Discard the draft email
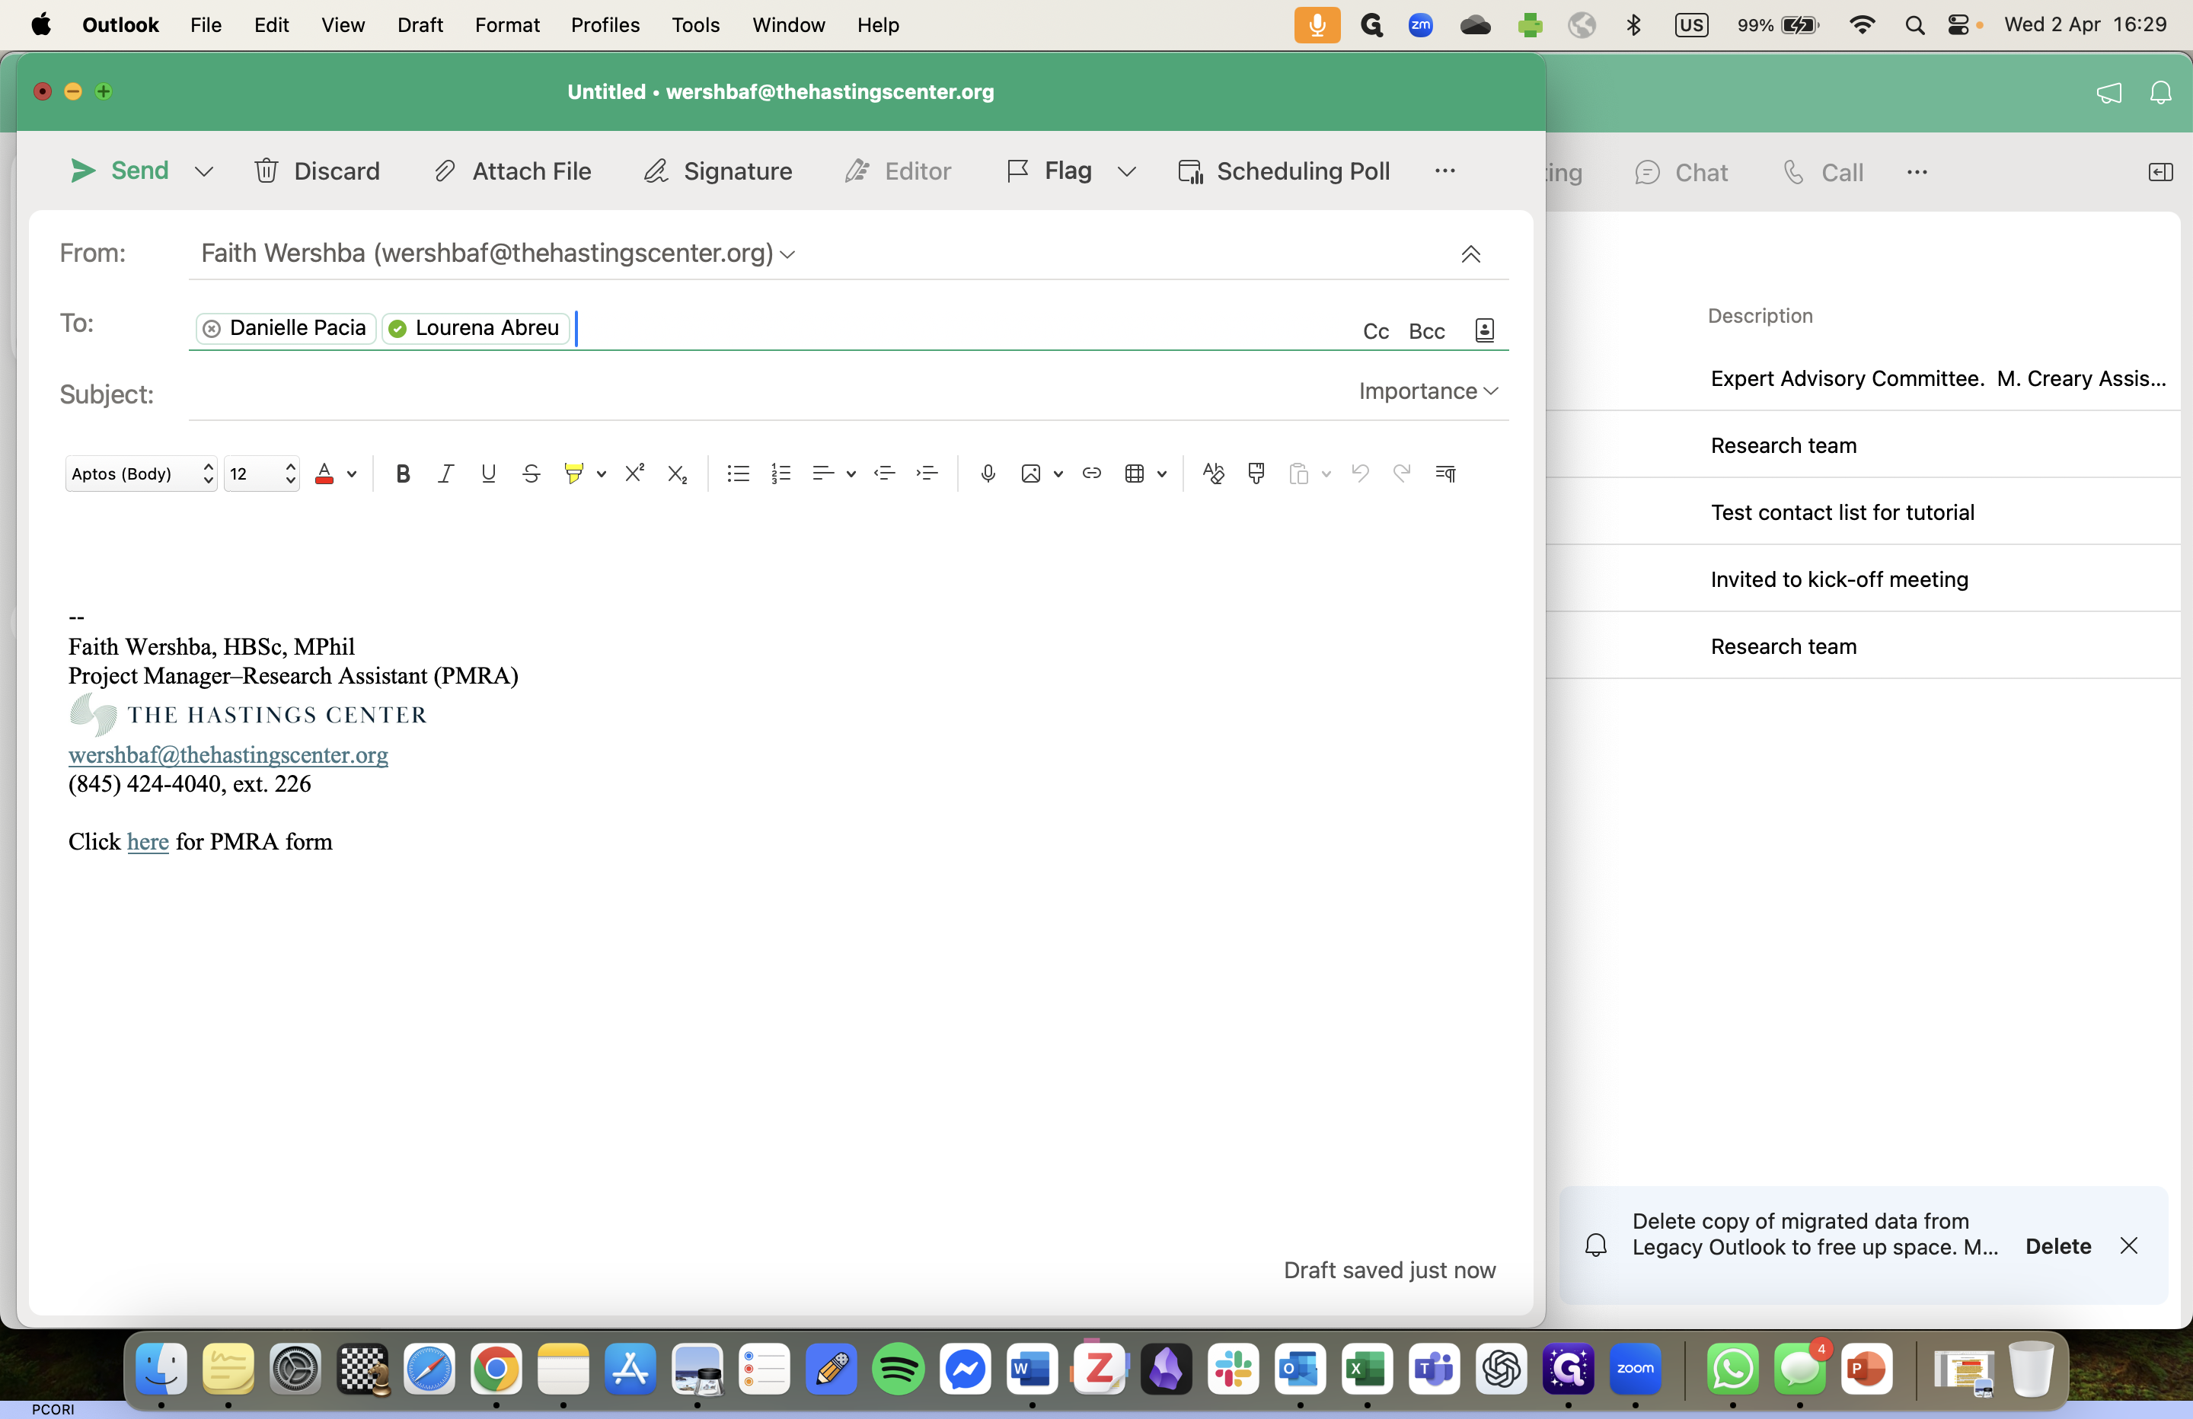Image resolution: width=2193 pixels, height=1419 pixels. coord(317,171)
